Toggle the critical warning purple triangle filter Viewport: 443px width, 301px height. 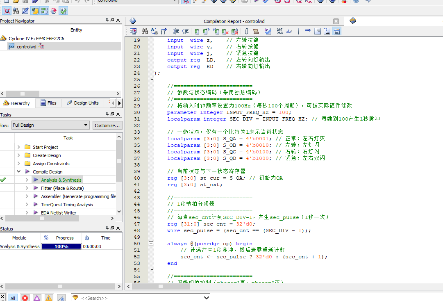(37, 298)
